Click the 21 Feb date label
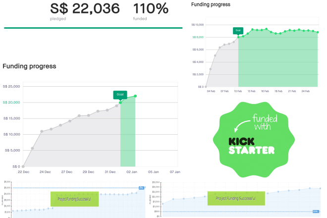Viewport: 327px width, 218px height. pos(292,91)
